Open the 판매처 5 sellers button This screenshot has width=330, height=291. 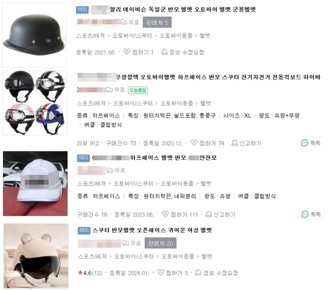coord(157,22)
